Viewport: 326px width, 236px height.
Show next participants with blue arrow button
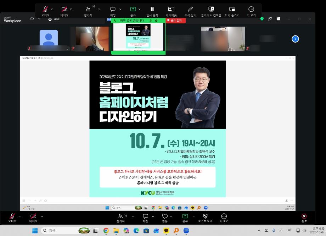coord(295,39)
